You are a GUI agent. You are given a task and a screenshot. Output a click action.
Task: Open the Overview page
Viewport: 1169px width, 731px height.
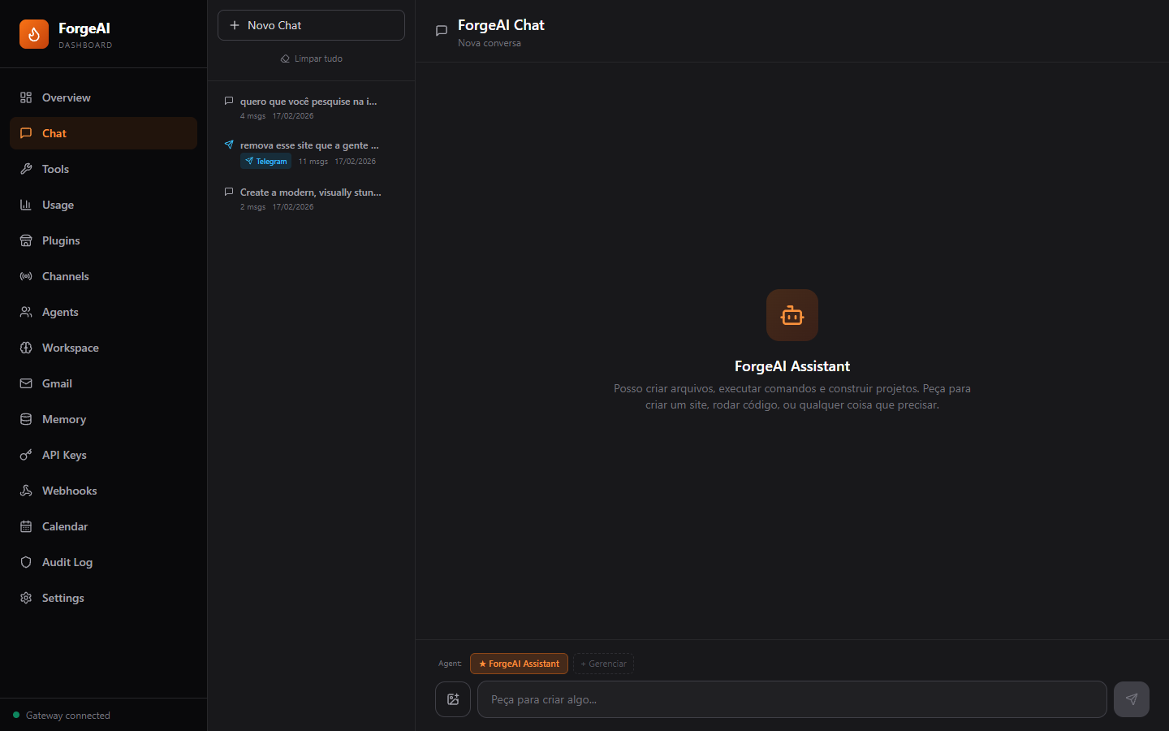[x=66, y=97]
